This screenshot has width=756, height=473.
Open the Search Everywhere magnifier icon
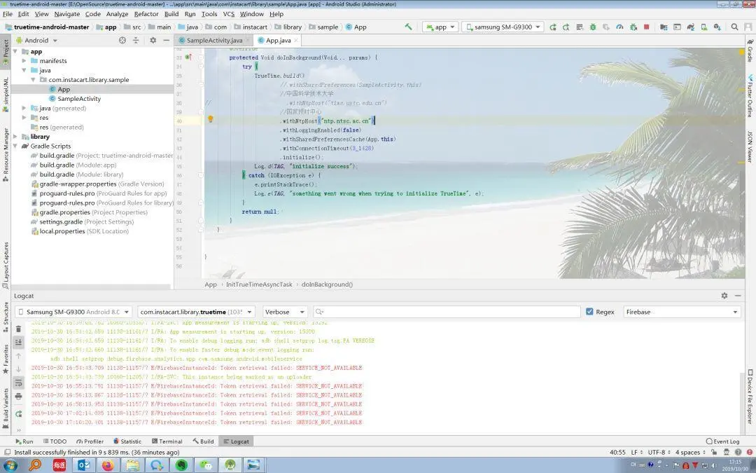coord(734,27)
